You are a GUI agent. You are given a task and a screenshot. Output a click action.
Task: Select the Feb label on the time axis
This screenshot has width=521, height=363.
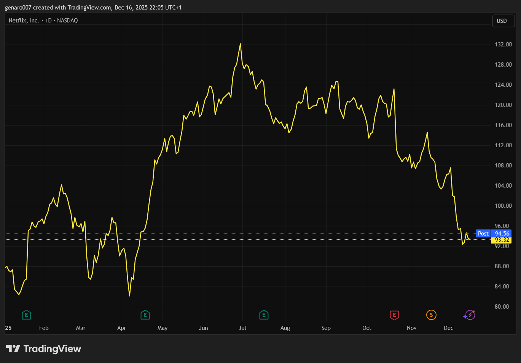pos(44,328)
